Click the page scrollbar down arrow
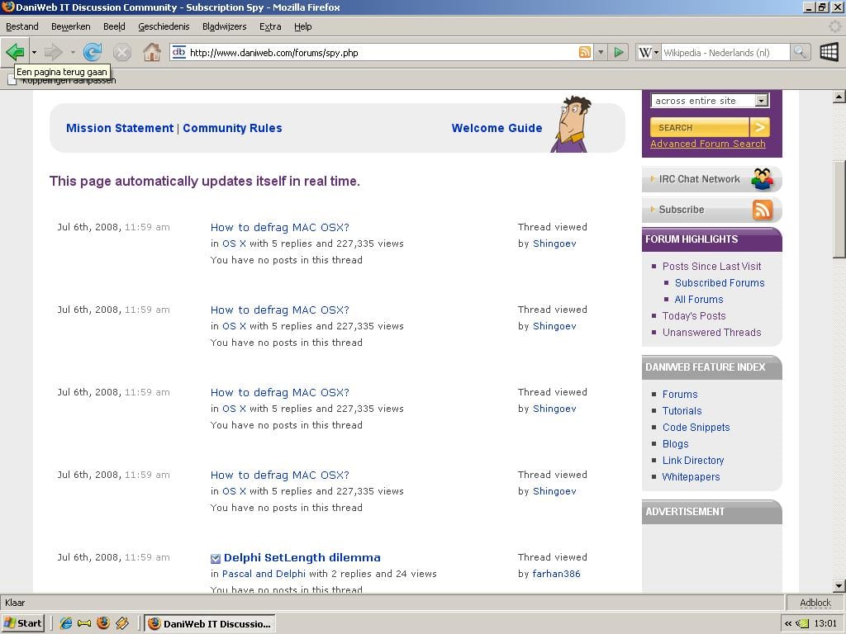The height and width of the screenshot is (634, 846). [x=839, y=585]
